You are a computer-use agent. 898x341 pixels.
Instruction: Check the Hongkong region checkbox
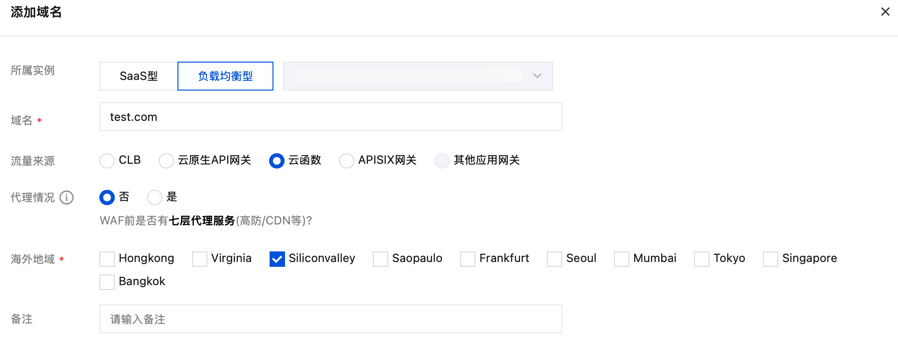point(107,259)
